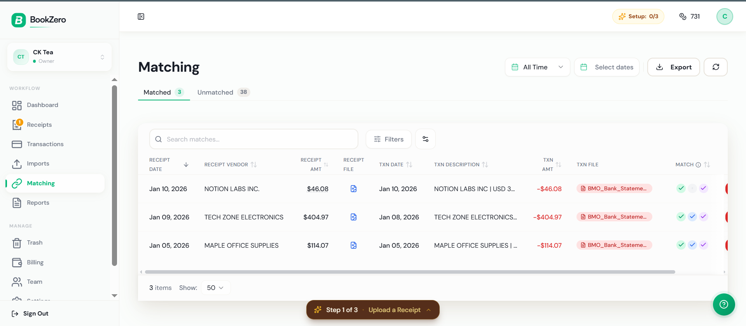Collapse the sidebar panel icon
746x326 pixels.
pyautogui.click(x=141, y=16)
